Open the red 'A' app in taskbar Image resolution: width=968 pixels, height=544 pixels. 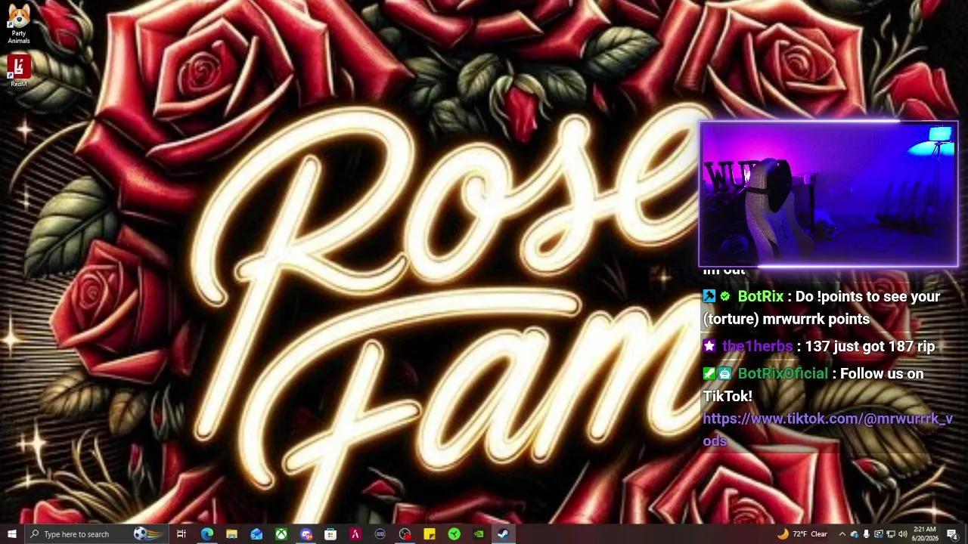coord(355,534)
